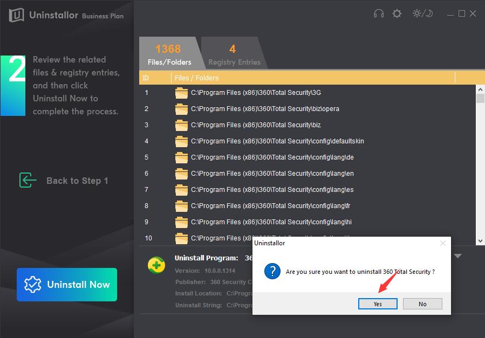The width and height of the screenshot is (485, 338).
Task: Click the folder icon in row 1
Action: tap(181, 93)
